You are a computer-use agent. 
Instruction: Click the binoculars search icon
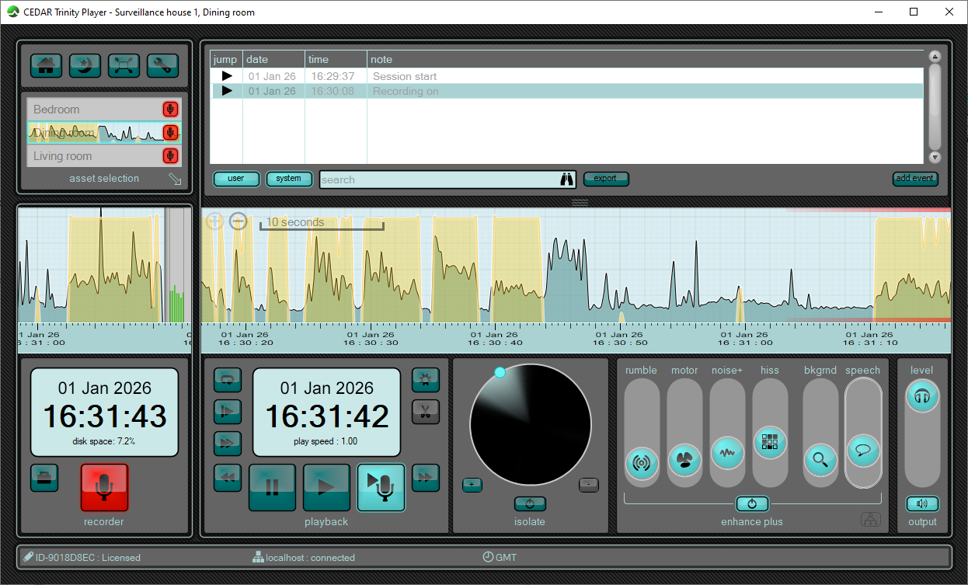567,179
